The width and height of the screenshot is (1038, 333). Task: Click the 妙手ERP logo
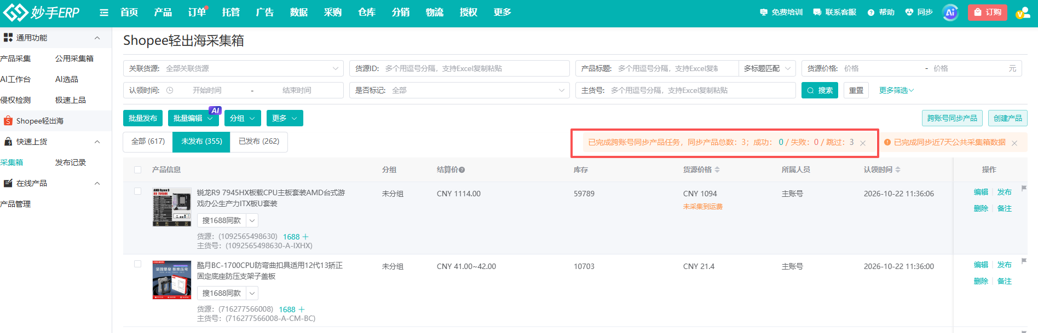[x=41, y=12]
